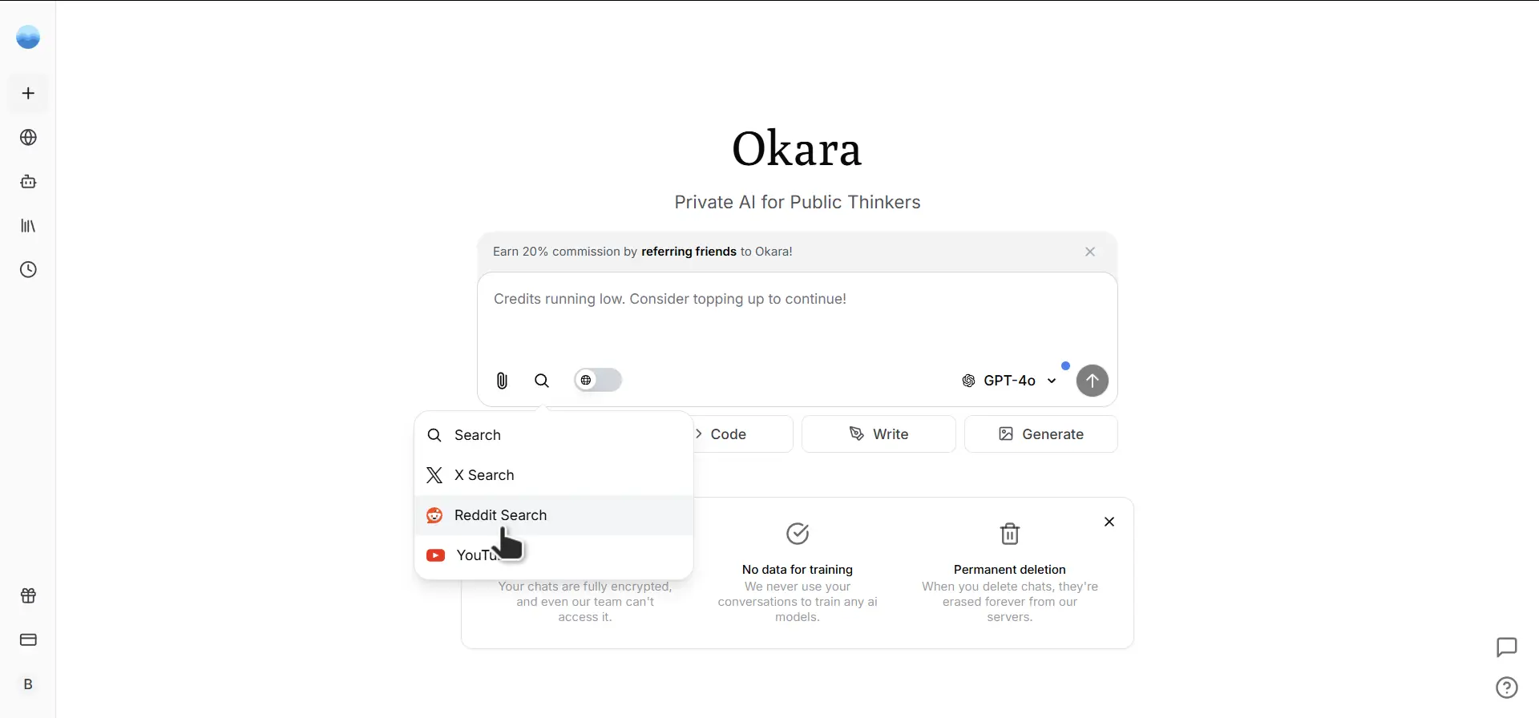Select YouTube search menu option

coord(554,555)
